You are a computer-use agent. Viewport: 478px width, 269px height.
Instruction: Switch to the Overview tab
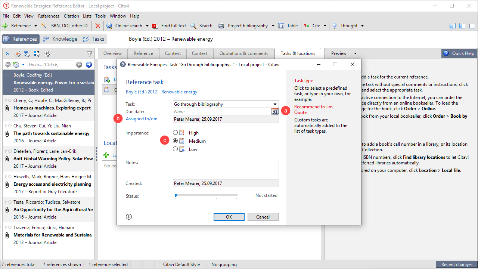113,53
